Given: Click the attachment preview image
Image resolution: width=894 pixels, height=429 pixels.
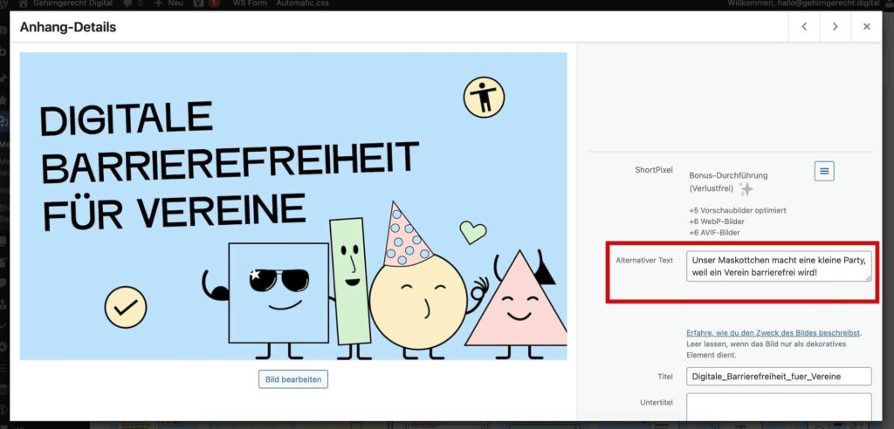Looking at the screenshot, I should pyautogui.click(x=293, y=207).
